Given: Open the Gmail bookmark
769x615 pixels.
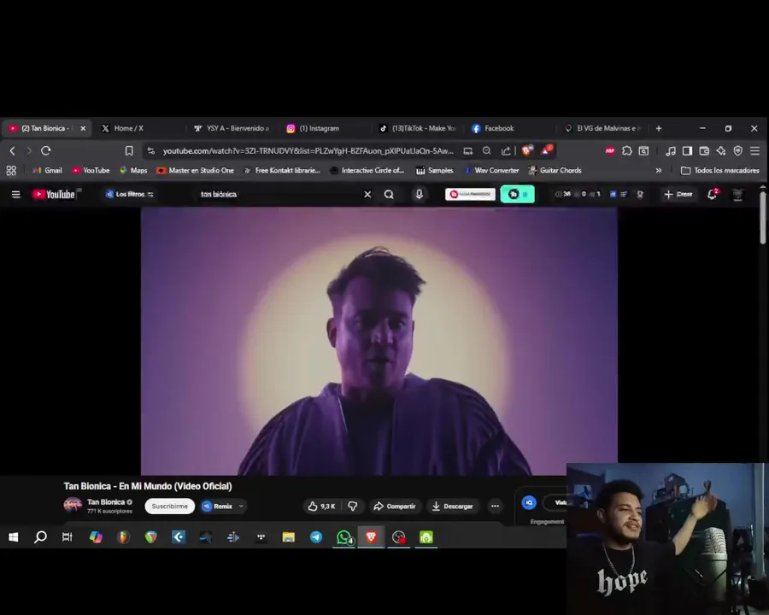Looking at the screenshot, I should click(48, 170).
